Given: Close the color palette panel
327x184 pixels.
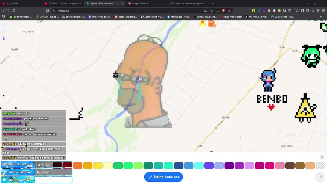Looking at the screenshot, I should coord(322,157).
